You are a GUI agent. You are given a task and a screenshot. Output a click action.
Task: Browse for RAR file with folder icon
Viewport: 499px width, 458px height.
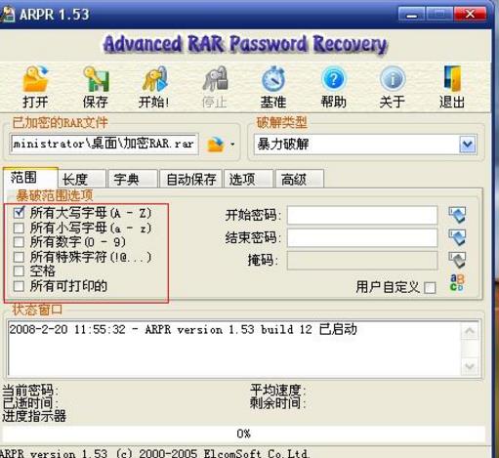click(216, 144)
